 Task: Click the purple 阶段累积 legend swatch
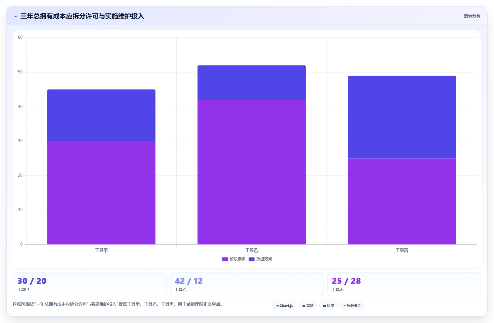(225, 259)
